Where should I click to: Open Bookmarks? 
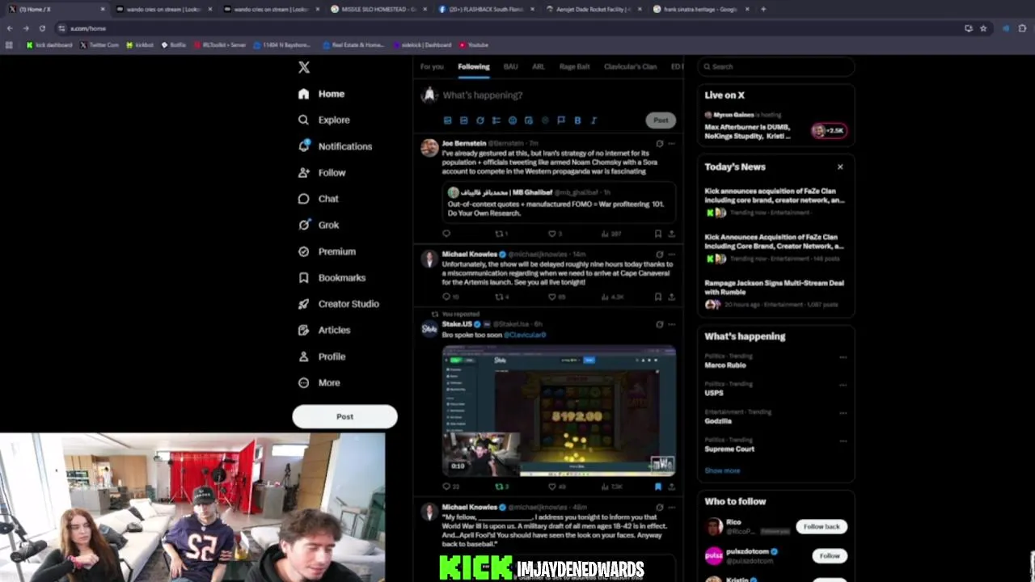pyautogui.click(x=332, y=277)
